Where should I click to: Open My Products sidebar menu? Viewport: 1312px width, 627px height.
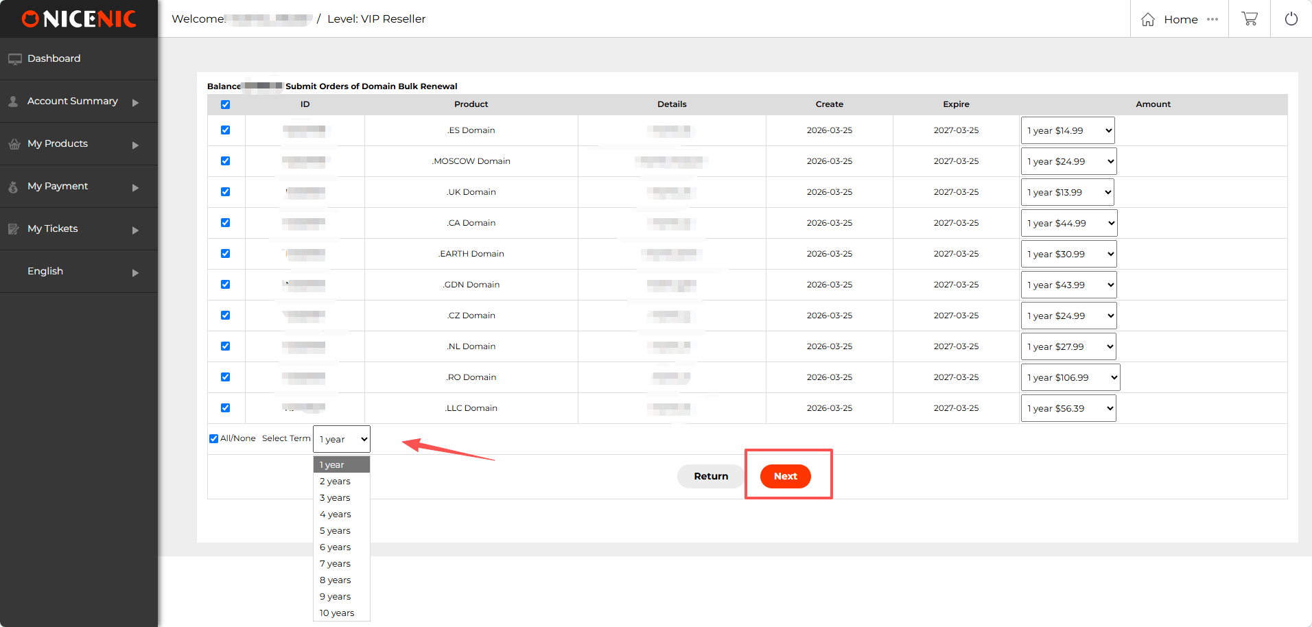(79, 144)
